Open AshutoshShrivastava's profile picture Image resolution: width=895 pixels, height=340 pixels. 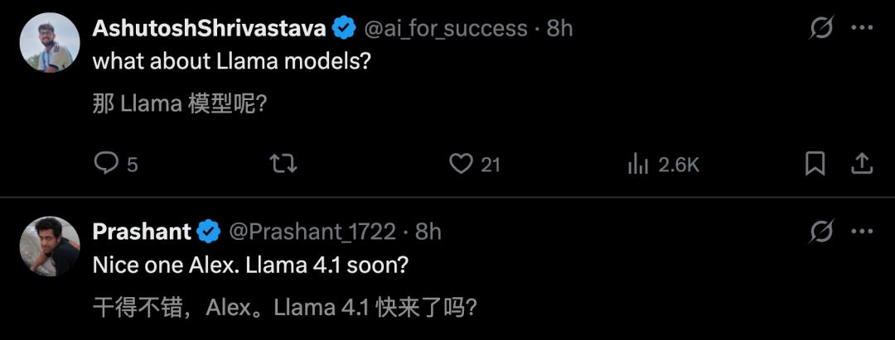tap(49, 43)
